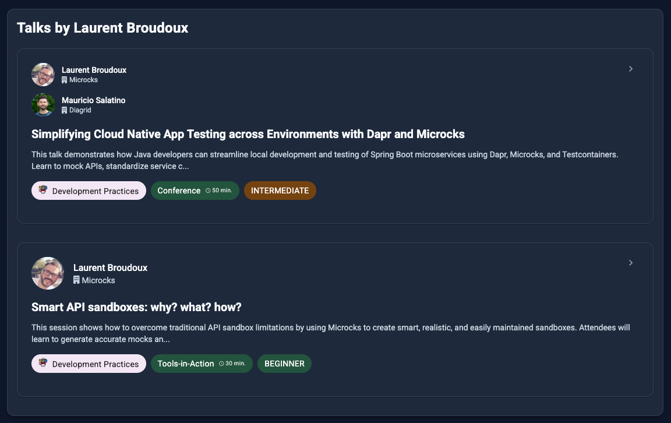Click the clock icon beside 50 min.
Image resolution: width=671 pixels, height=423 pixels.
click(x=208, y=191)
